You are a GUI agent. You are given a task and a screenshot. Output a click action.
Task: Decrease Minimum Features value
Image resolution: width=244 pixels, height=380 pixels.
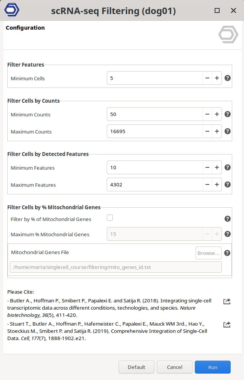pos(207,167)
